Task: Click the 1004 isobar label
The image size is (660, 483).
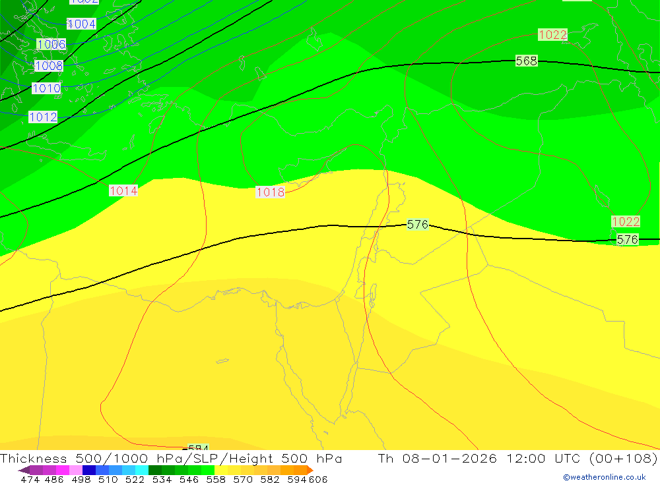Action: (82, 24)
